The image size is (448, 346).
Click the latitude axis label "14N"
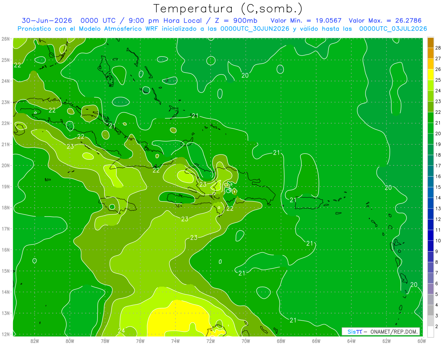pyautogui.click(x=6, y=292)
